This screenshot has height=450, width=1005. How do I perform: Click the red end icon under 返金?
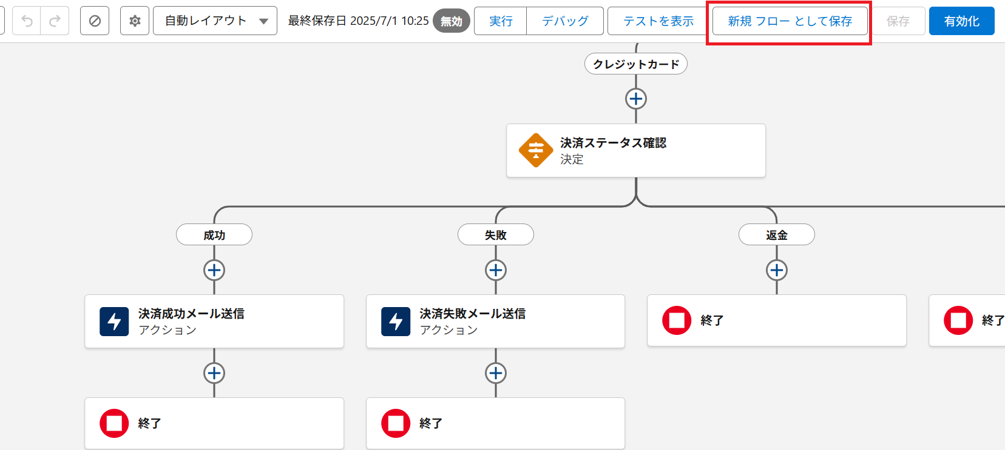tap(677, 320)
